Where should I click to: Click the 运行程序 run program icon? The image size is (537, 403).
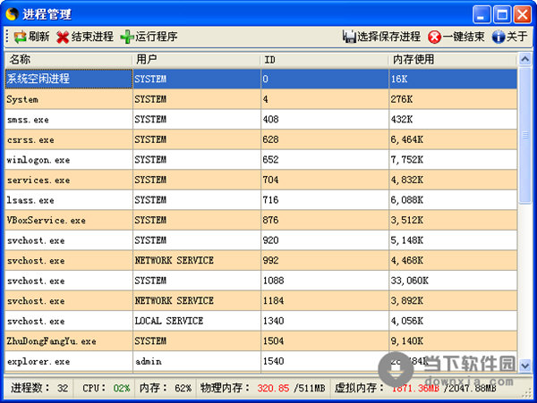127,37
